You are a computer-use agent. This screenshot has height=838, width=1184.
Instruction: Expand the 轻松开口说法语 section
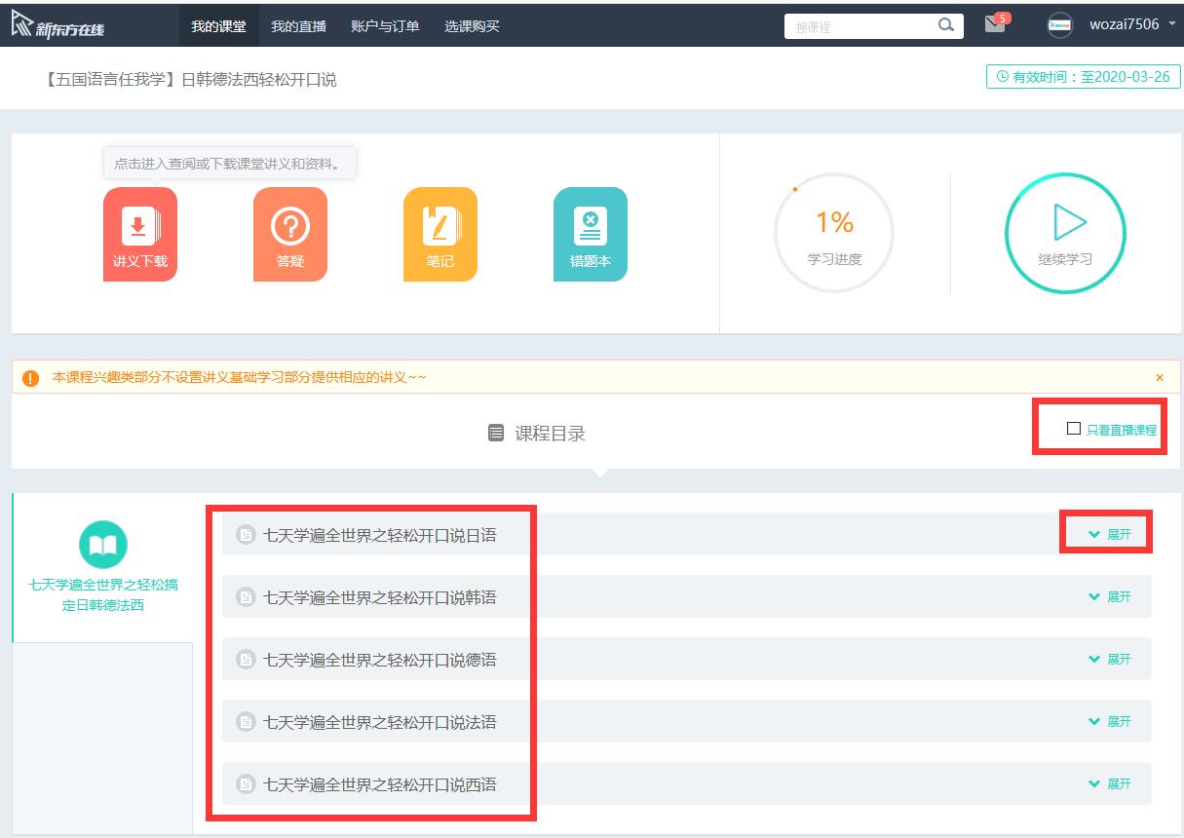1110,721
